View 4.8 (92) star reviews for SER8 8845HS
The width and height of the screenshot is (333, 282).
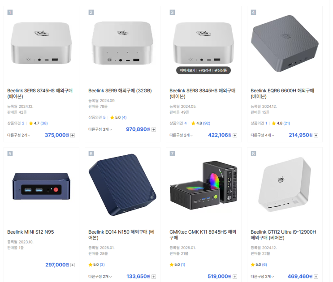pos(201,123)
